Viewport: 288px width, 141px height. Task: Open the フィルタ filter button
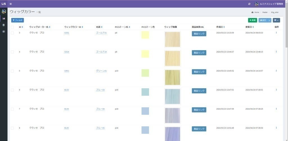17,20
